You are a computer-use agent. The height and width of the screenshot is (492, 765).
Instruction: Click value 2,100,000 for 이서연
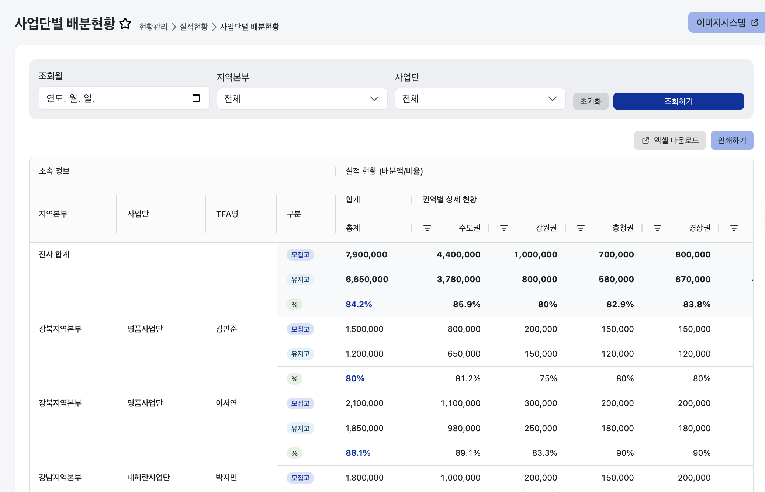pyautogui.click(x=364, y=403)
